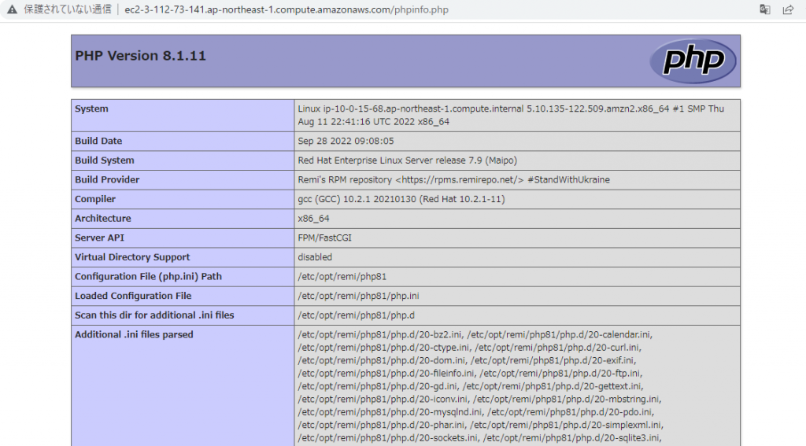
Task: Click the Build Date value Sep 28 2022
Action: coord(346,141)
